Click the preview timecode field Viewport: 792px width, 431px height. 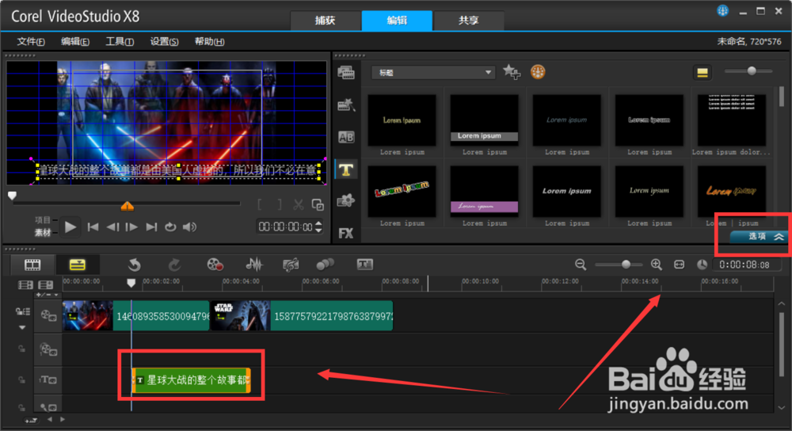point(285,227)
